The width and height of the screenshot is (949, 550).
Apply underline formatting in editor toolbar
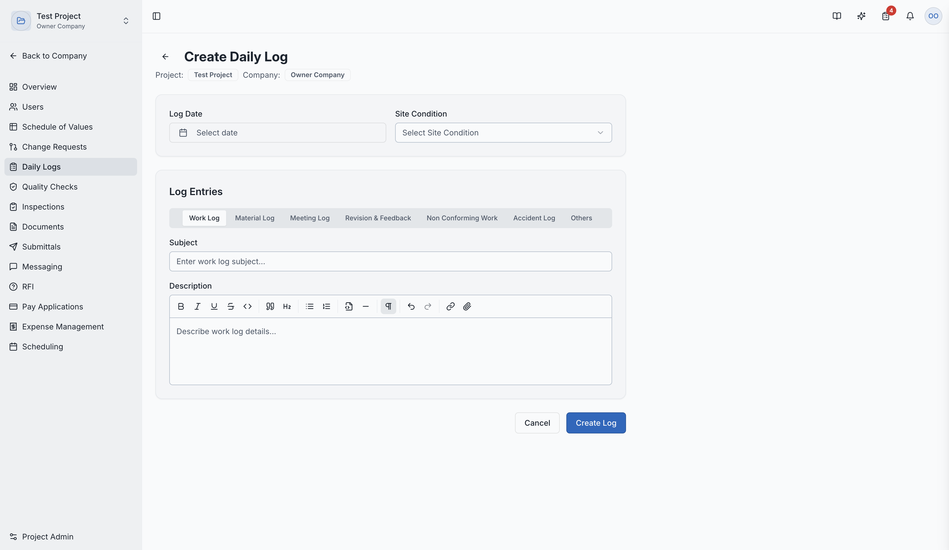214,306
